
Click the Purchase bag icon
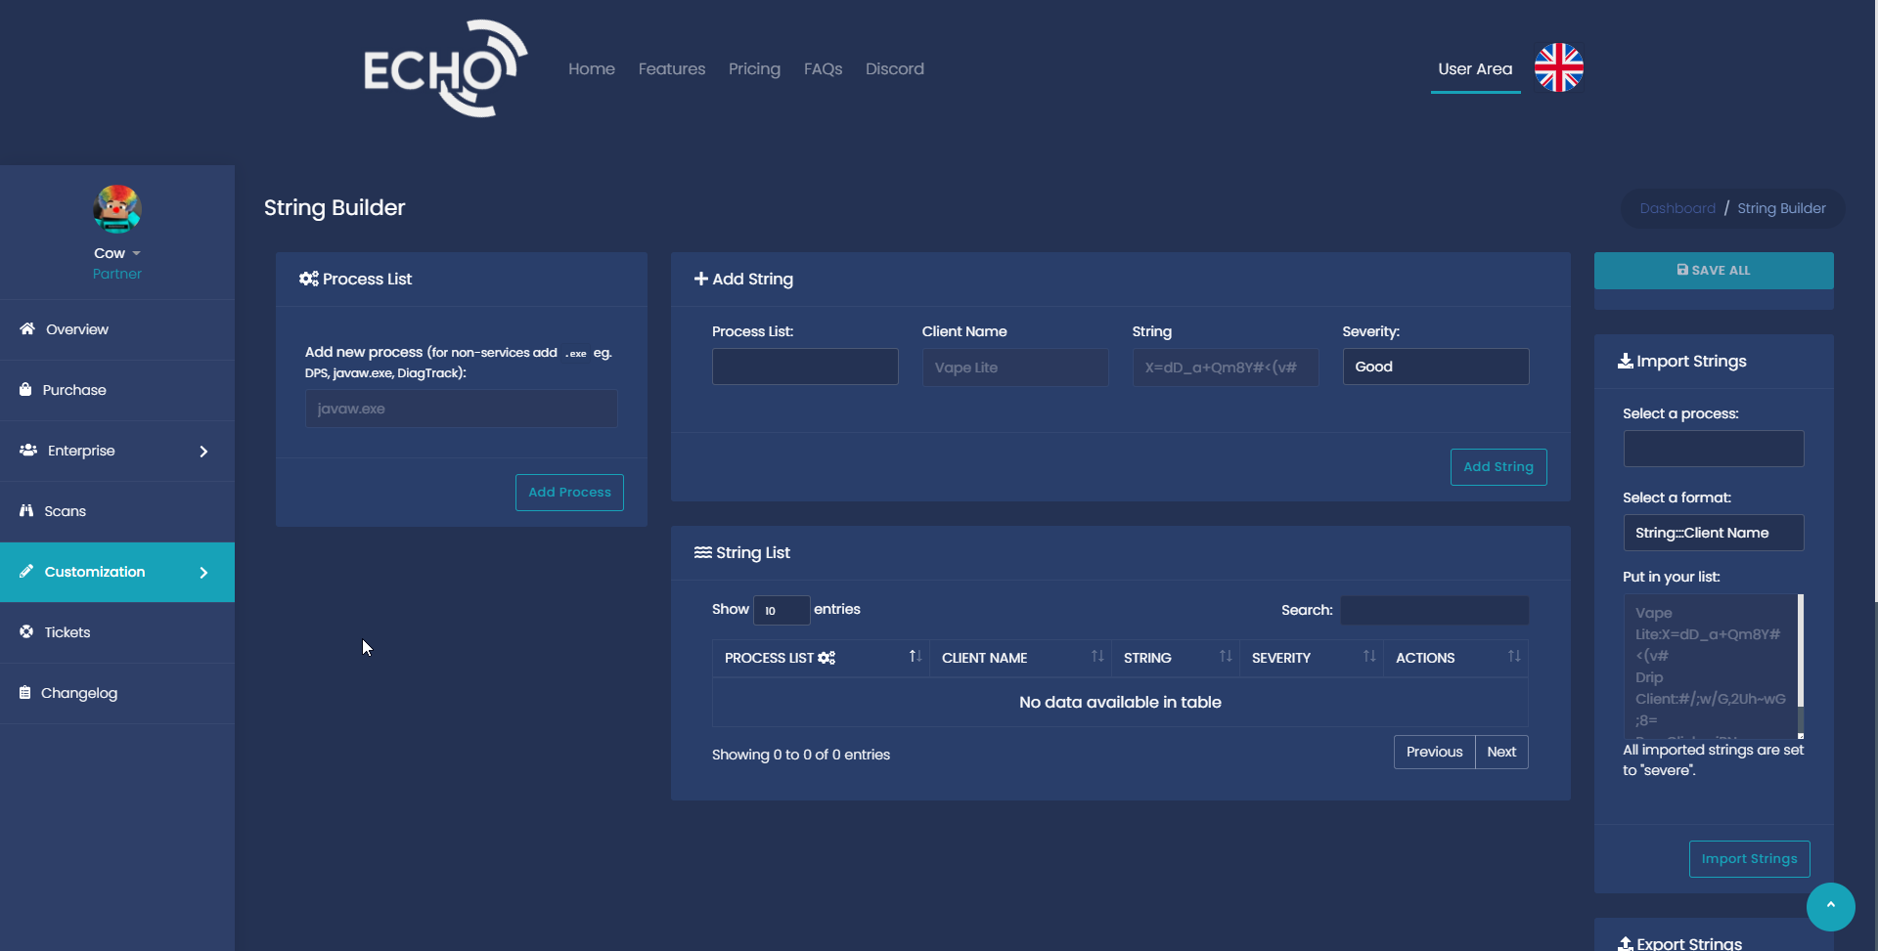pyautogui.click(x=25, y=390)
